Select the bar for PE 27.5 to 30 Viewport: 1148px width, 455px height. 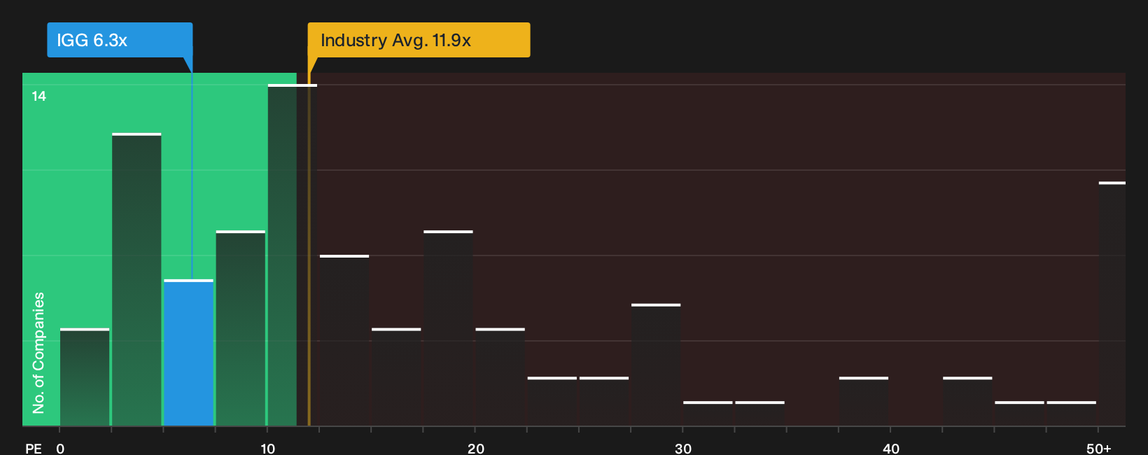coord(656,365)
